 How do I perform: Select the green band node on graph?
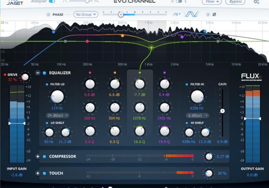151,48
